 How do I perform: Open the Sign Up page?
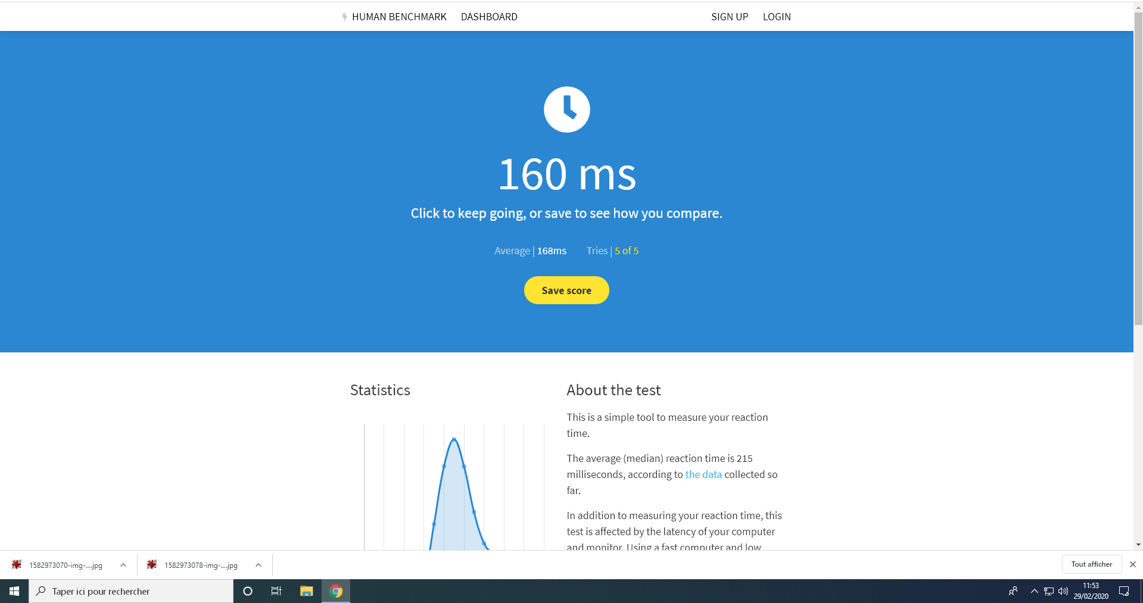click(730, 17)
